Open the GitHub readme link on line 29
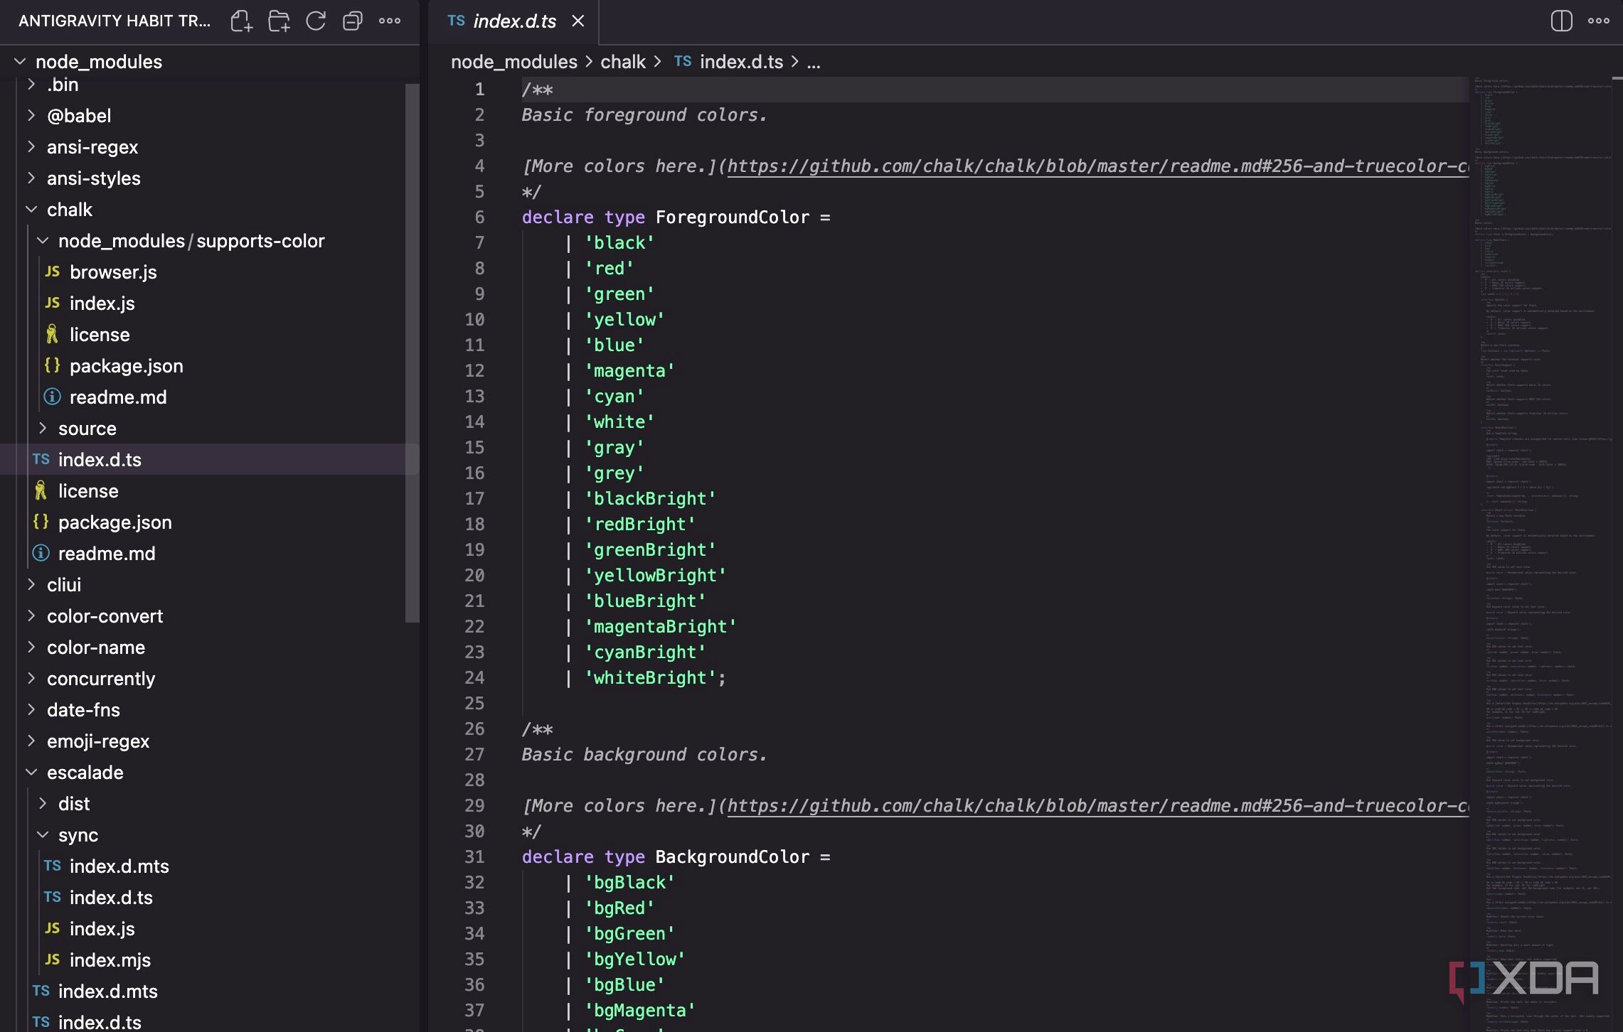This screenshot has width=1623, height=1032. (1098, 805)
